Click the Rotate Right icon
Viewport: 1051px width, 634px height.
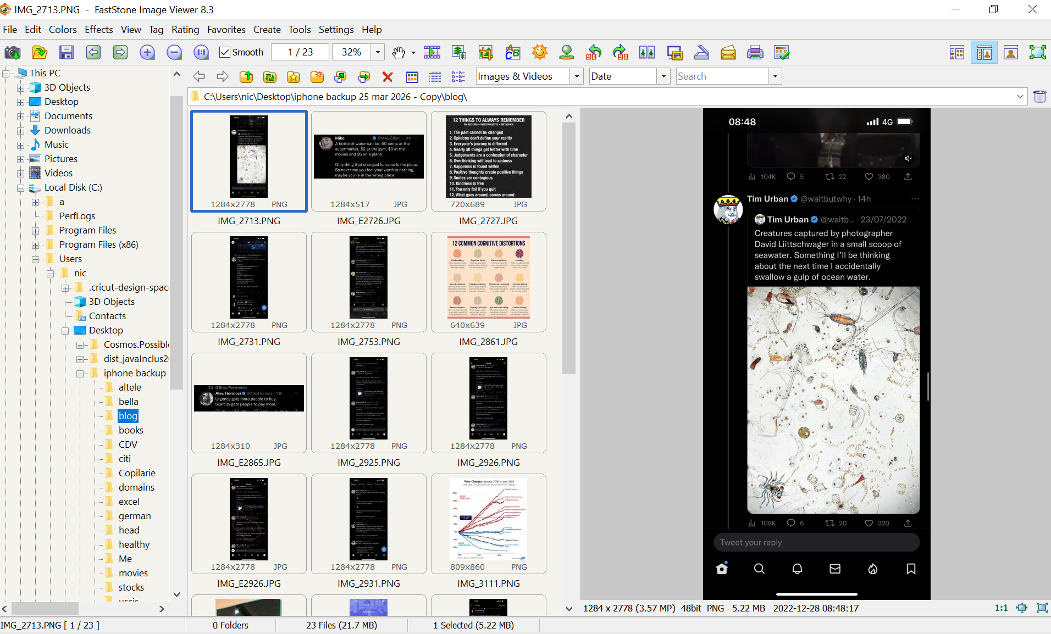coord(621,52)
